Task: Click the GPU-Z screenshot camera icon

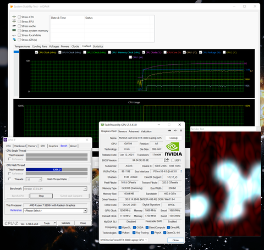Action: pyautogui.click(x=170, y=131)
